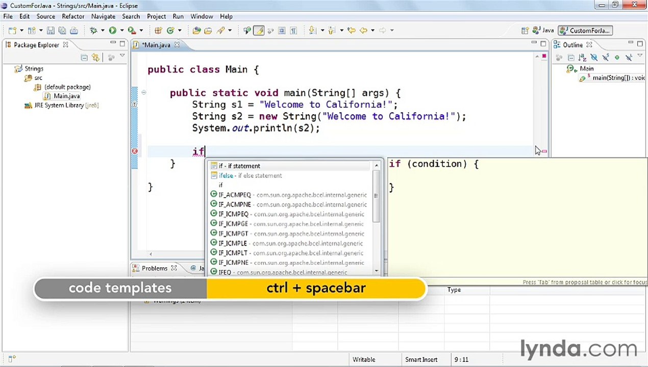Open Search dropdown arrow
This screenshot has width=648, height=367.
230,31
